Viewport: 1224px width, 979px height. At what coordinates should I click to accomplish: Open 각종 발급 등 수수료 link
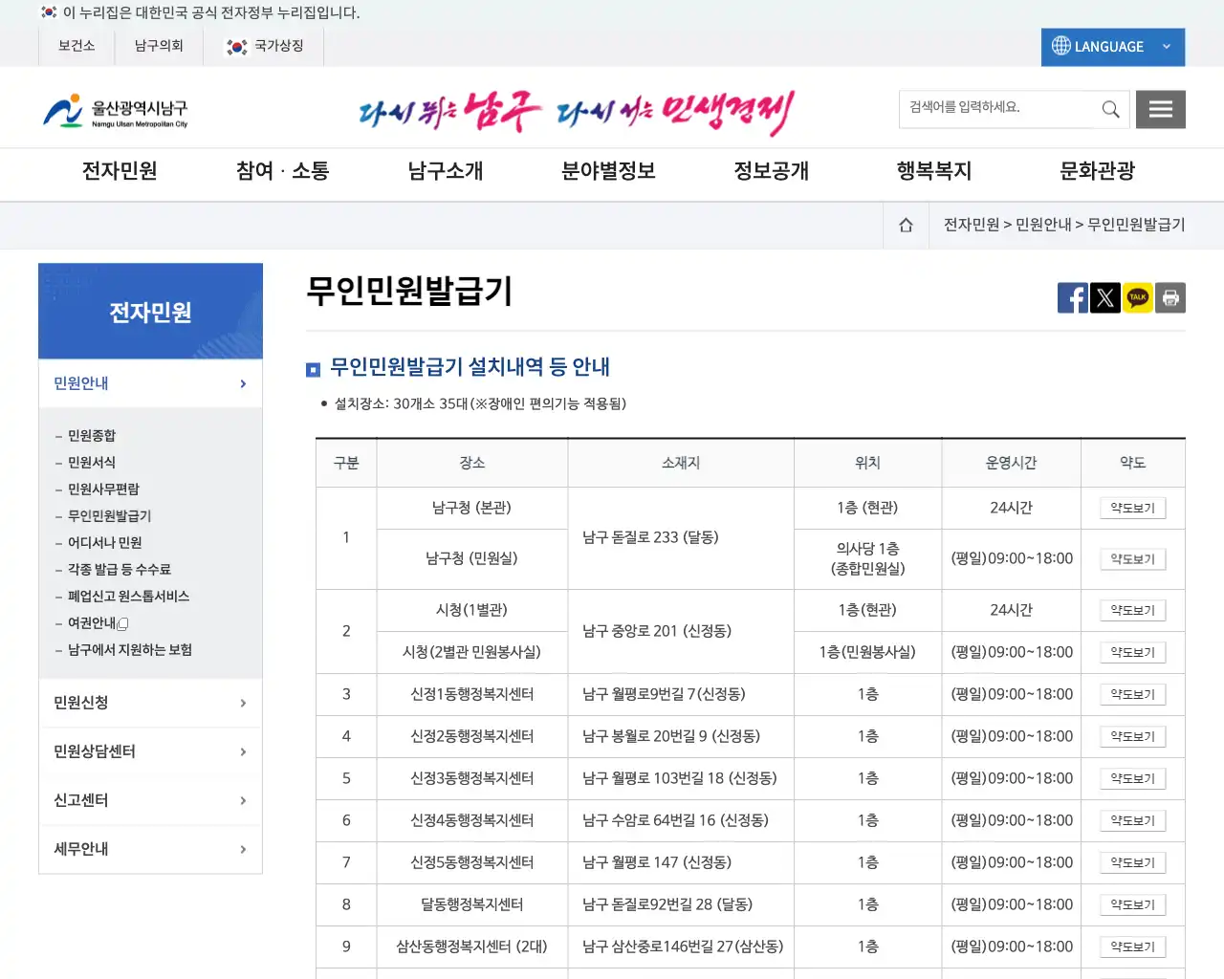(120, 570)
